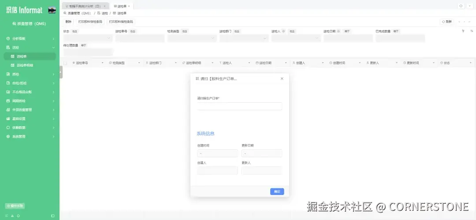This screenshot has height=220, width=476.
Task: Open the 状态 filter dropdown
Action: [88, 39]
